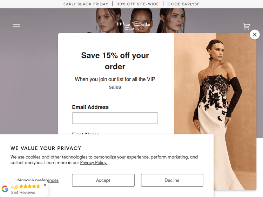Dismiss the Google reviews badge
Screen dimensions: 263x197
45,185
